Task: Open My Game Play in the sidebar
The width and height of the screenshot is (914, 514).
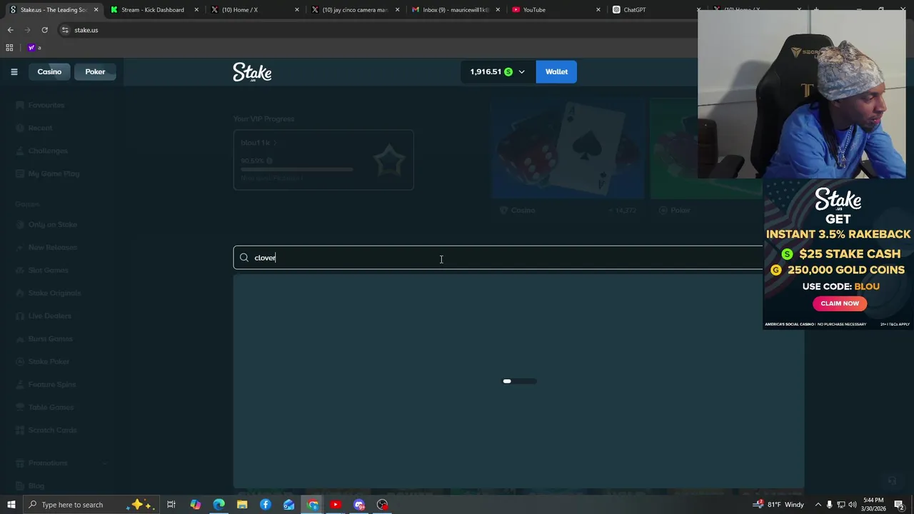Action: 54,173
